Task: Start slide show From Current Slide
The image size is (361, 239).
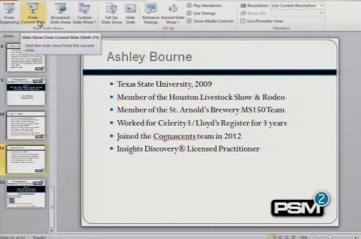Action: click(33, 13)
